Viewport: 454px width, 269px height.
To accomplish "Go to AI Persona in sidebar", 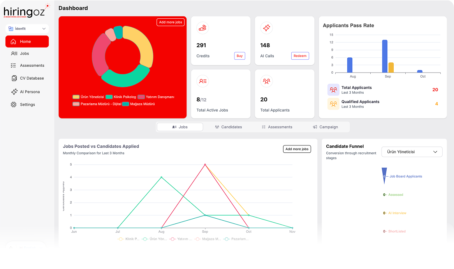I will (30, 92).
